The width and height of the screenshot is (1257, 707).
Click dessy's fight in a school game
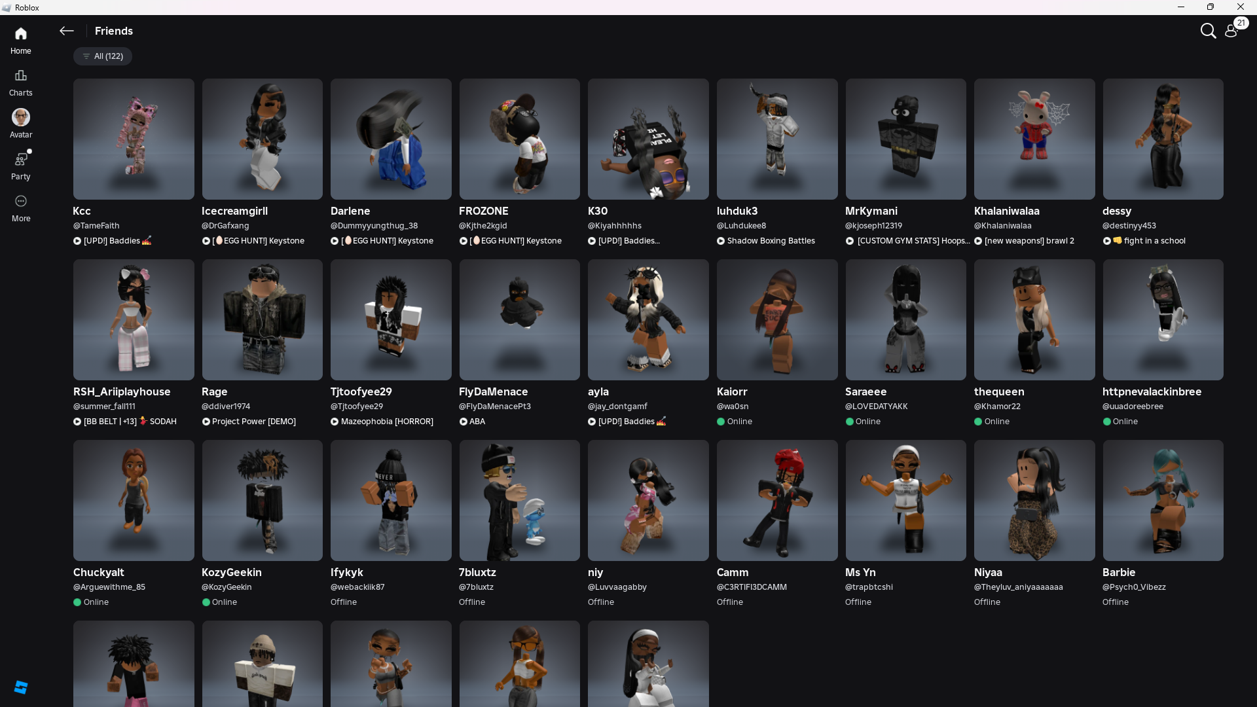1154,241
